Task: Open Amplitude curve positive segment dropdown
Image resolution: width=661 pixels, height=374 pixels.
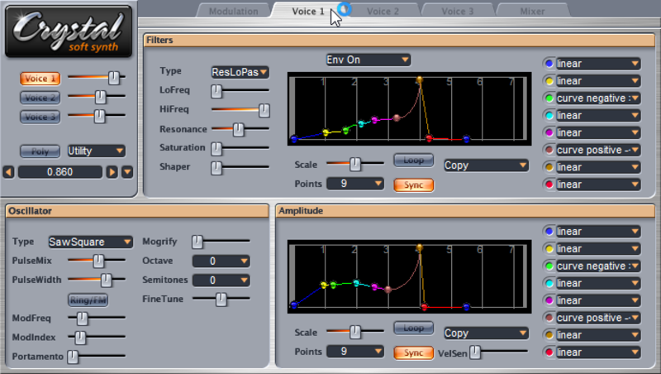Action: [x=598, y=318]
